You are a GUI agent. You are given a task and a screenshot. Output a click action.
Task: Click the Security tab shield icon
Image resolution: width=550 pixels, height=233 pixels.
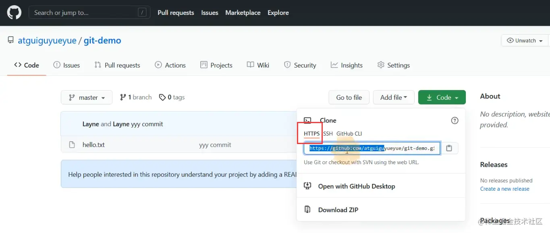click(287, 65)
